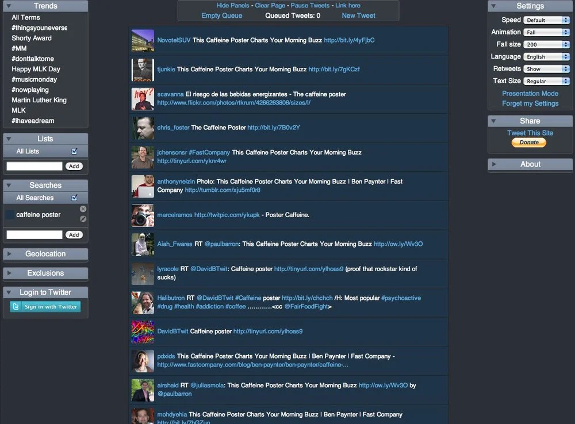The height and width of the screenshot is (424, 575).
Task: Click the Tweet This Site link
Action: [x=530, y=133]
